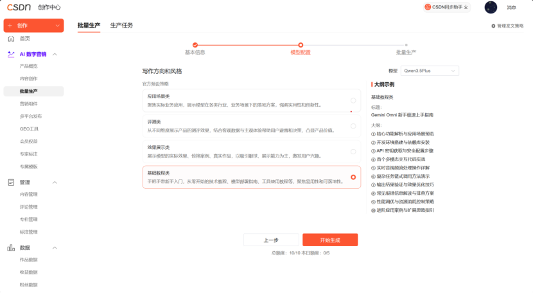Click outline title Gemini Omni 新手极速上手指南
The height and width of the screenshot is (293, 533).
coord(402,115)
